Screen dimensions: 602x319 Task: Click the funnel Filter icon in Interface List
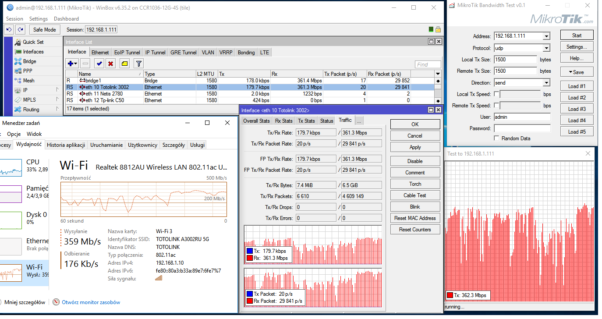138,64
